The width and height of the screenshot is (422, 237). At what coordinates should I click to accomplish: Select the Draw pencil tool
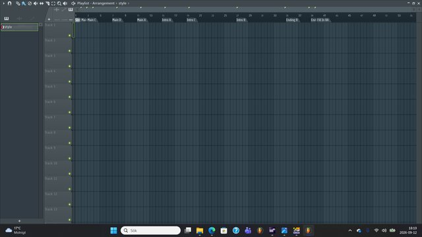[18, 3]
